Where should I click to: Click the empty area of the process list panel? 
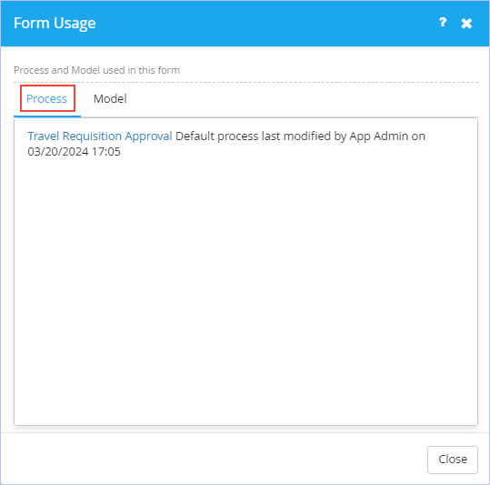pos(245,288)
